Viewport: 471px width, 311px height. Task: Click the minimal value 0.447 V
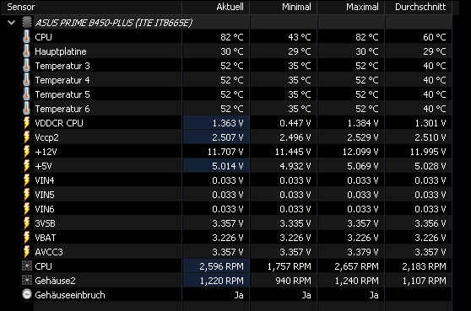pyautogui.click(x=295, y=123)
